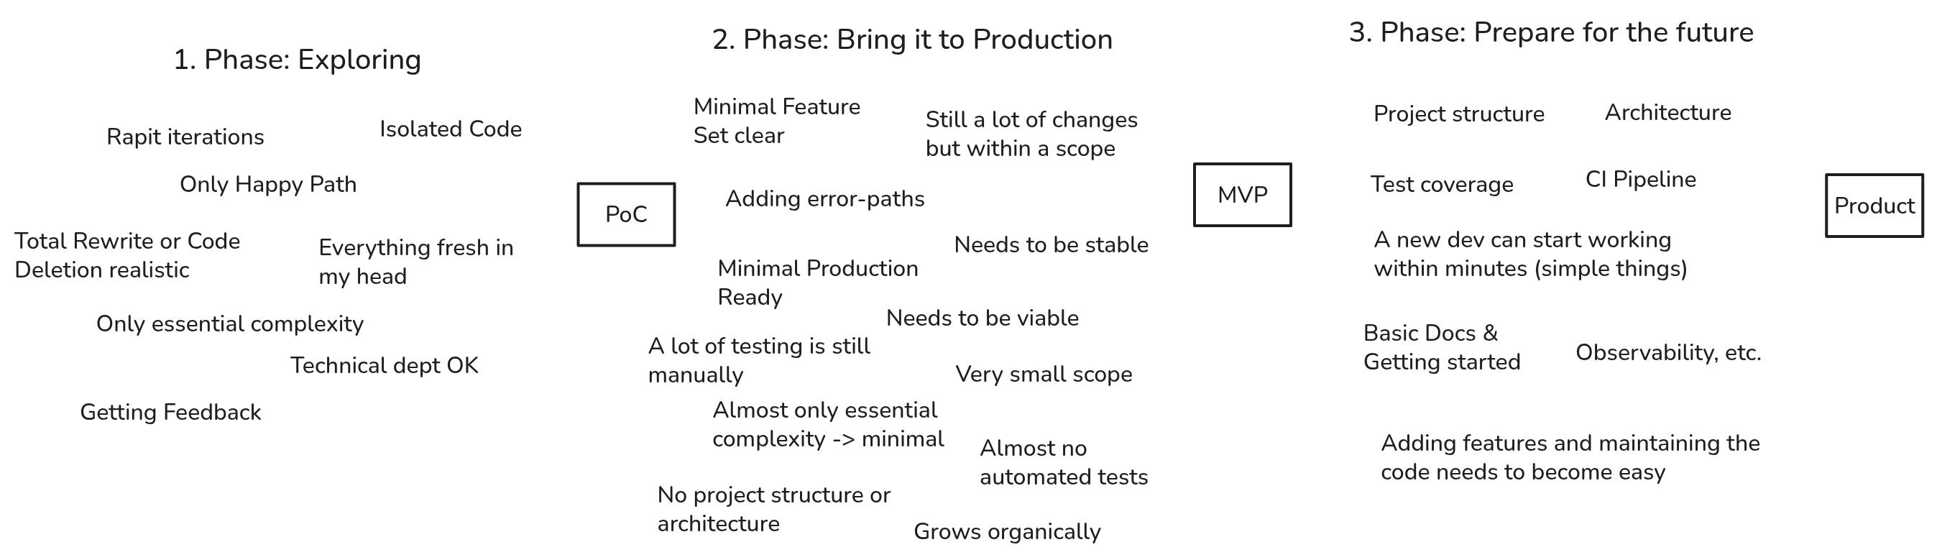Click the 'Only Happy Path' label
Viewport: 1937px width, 560px height.
click(267, 184)
